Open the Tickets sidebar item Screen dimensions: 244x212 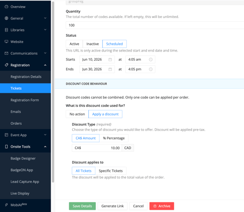pyautogui.click(x=25, y=88)
